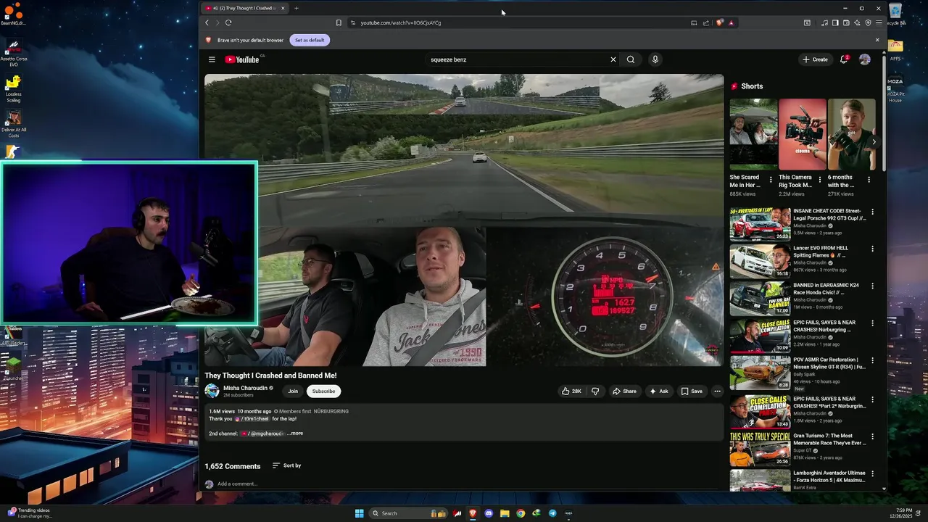Open YouTube notifications bell

point(844,59)
